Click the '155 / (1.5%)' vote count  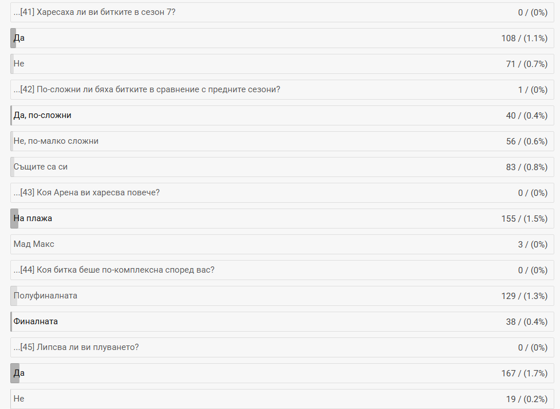(524, 218)
